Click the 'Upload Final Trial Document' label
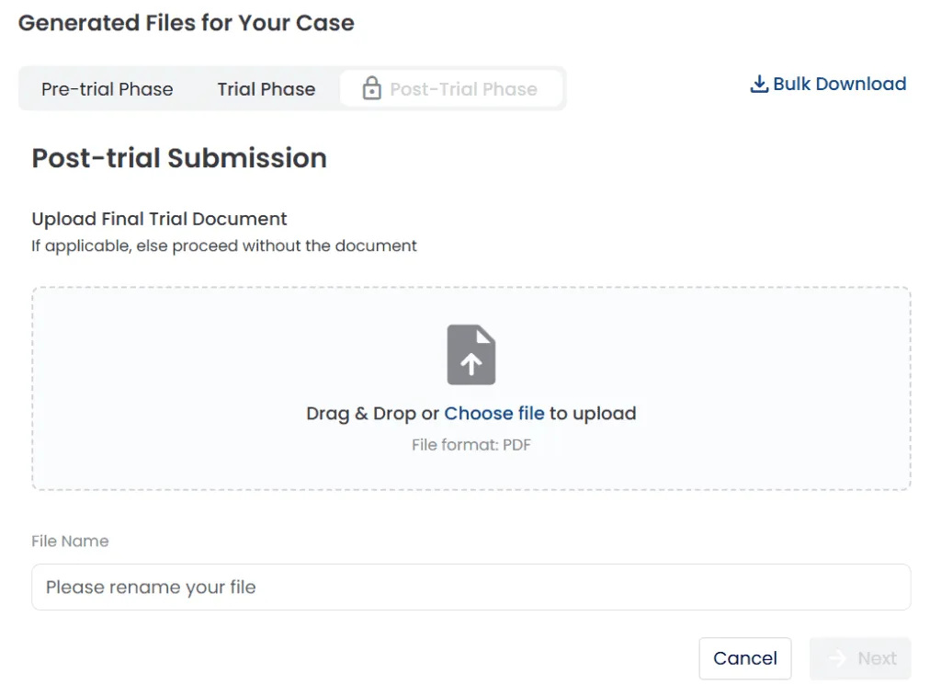Viewport: 941px width, 696px height. coord(159,219)
